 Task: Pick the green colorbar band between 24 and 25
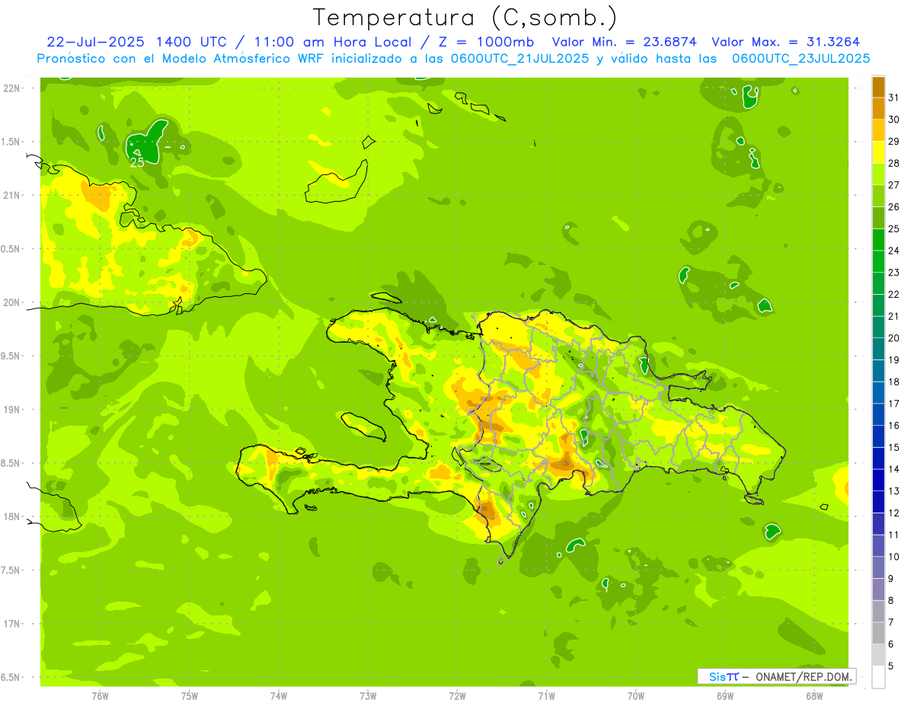pyautogui.click(x=878, y=240)
